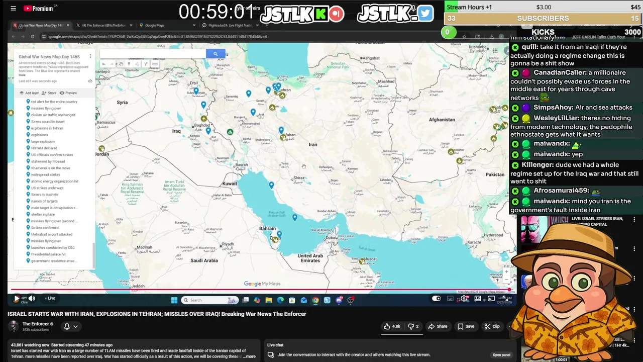Select 'Khamenei is on the move' list item

tap(51, 168)
